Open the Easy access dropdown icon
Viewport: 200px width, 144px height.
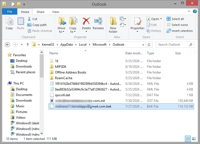point(123,25)
